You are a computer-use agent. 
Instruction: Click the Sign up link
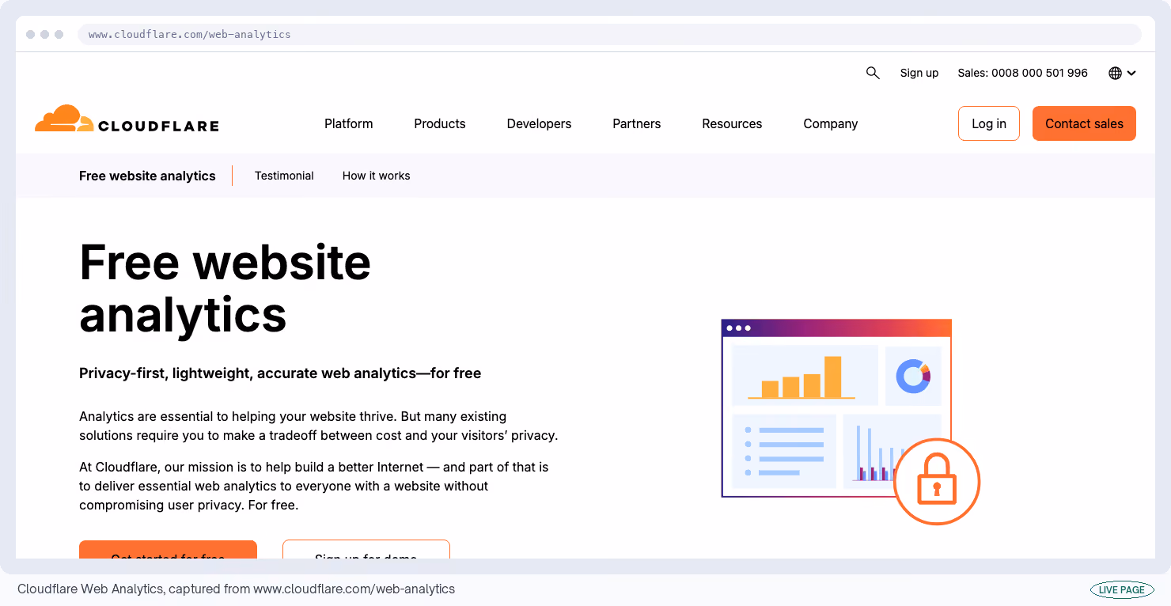tap(919, 73)
